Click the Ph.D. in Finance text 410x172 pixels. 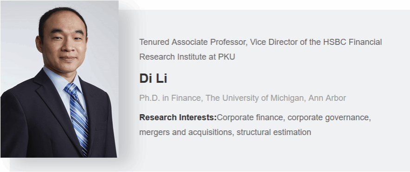(x=170, y=98)
